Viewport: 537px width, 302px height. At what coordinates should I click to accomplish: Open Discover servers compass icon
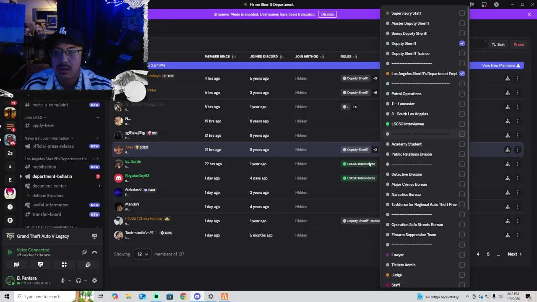pos(10,220)
